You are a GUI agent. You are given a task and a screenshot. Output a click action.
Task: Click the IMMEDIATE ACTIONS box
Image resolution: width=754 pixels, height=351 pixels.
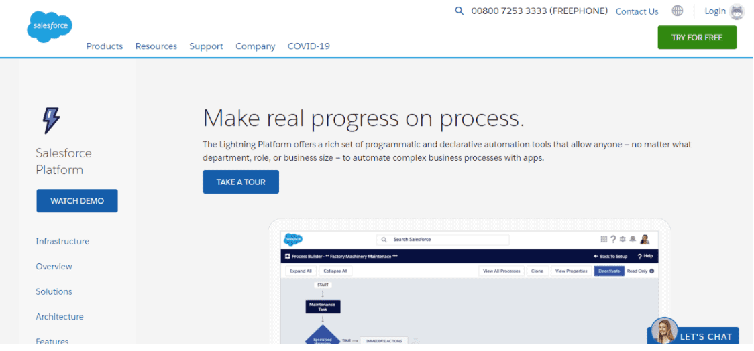[384, 340]
